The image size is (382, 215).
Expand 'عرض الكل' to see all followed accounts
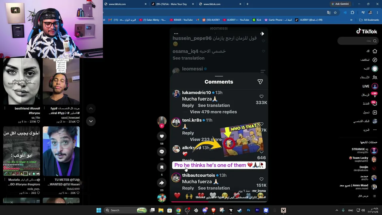pyautogui.click(x=367, y=196)
